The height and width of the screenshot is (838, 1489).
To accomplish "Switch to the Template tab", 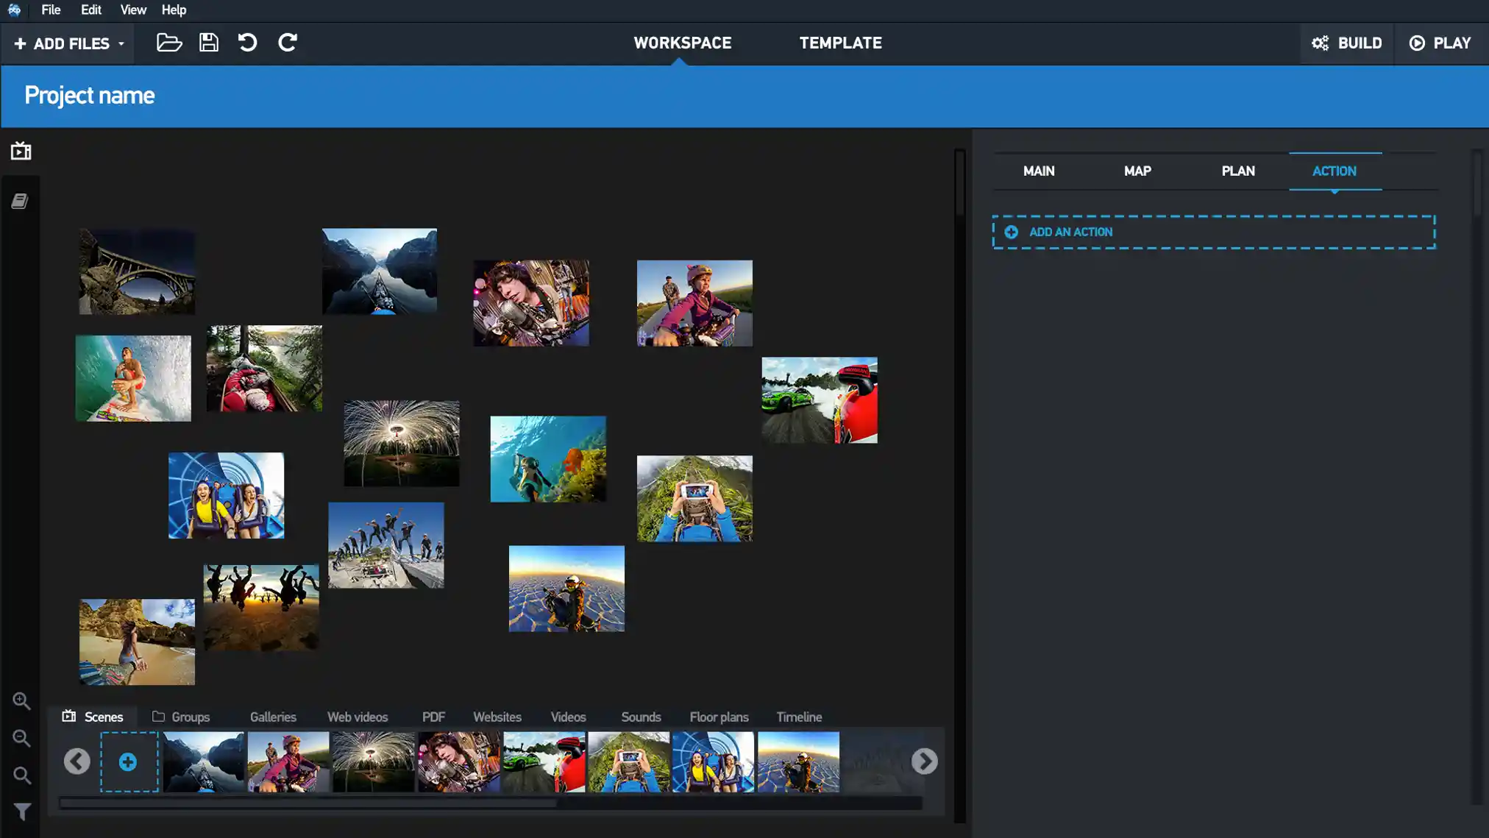I will (840, 43).
